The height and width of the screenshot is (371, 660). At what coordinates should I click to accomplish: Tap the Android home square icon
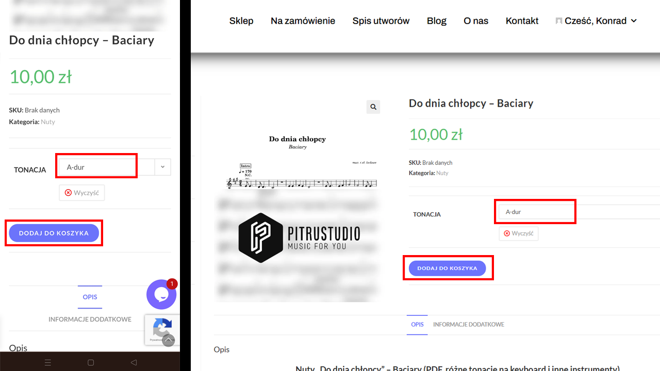91,363
